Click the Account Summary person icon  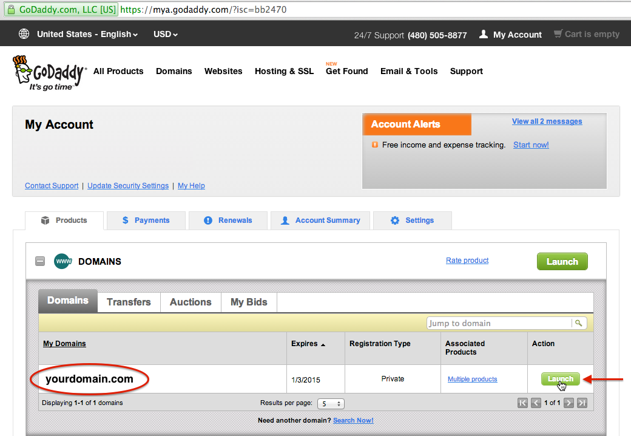click(285, 220)
